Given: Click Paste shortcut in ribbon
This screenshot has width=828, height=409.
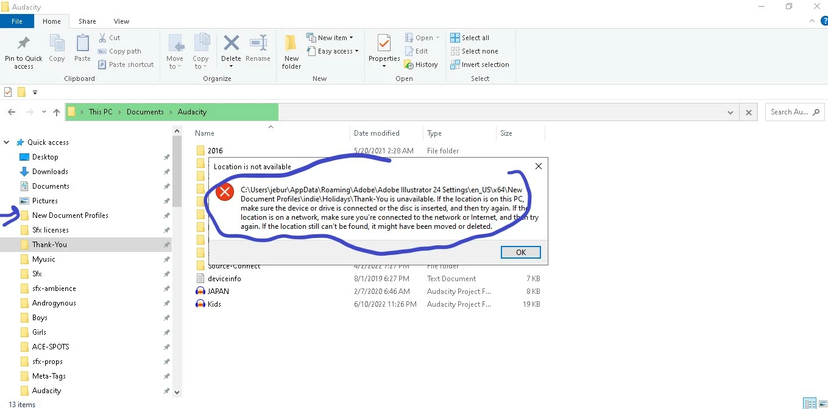Looking at the screenshot, I should click(126, 65).
